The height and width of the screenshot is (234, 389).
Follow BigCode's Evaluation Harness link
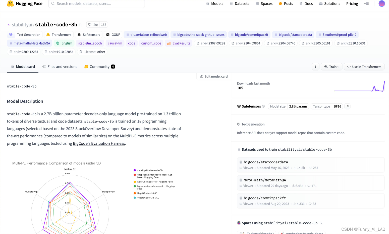99,143
